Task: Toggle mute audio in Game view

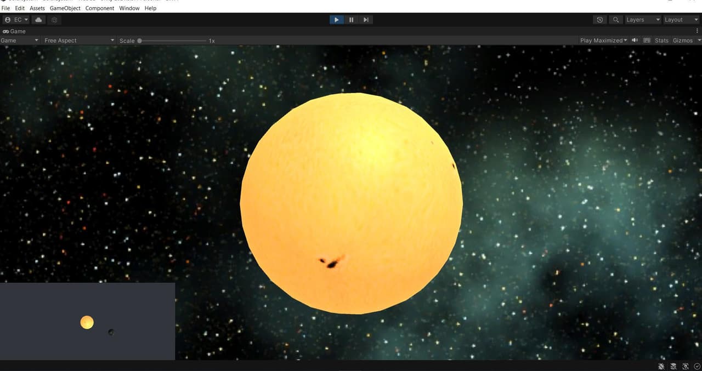Action: point(635,41)
